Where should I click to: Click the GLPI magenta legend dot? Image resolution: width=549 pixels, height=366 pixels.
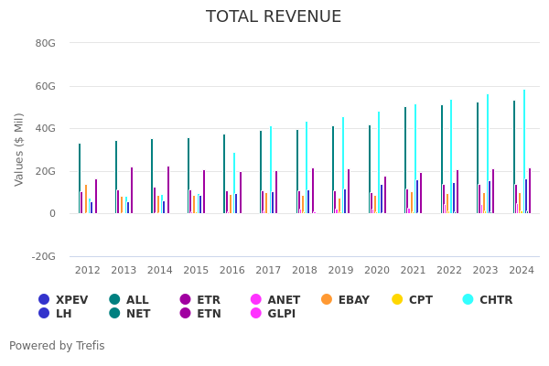[x=256, y=313]
